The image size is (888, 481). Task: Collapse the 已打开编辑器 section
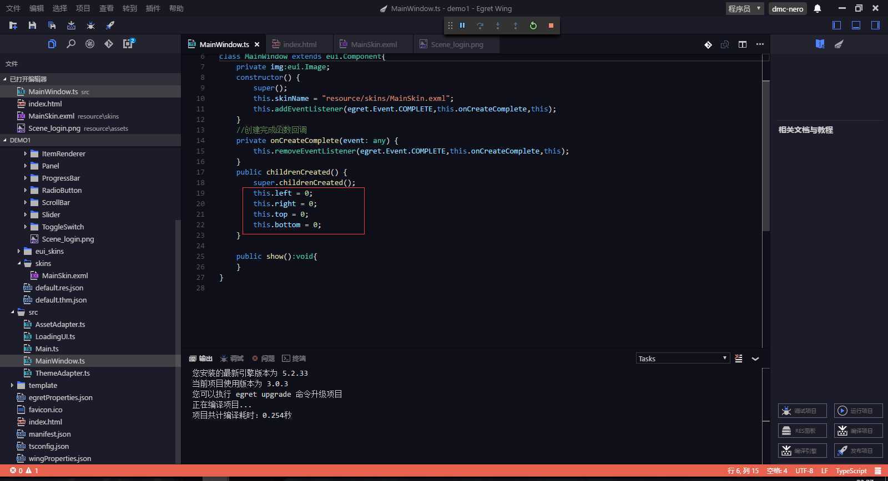point(90,79)
